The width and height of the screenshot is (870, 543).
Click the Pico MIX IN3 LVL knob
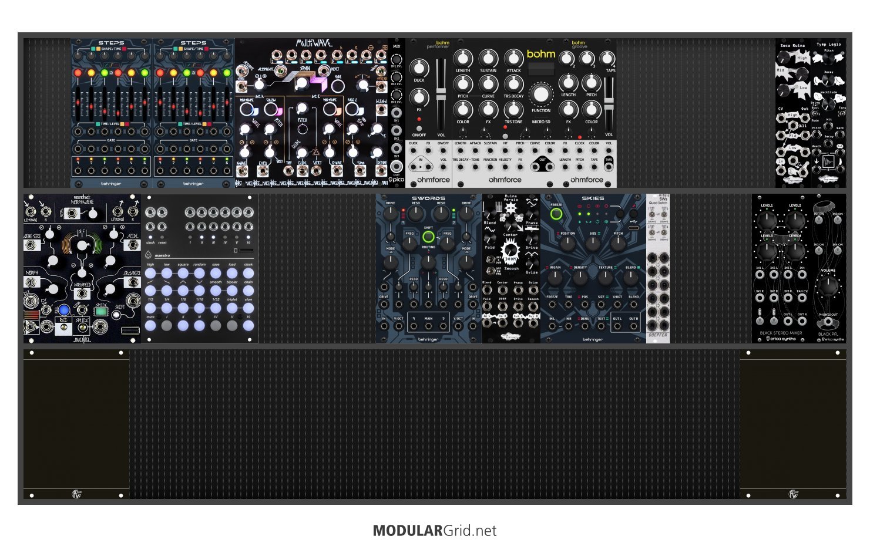397,96
